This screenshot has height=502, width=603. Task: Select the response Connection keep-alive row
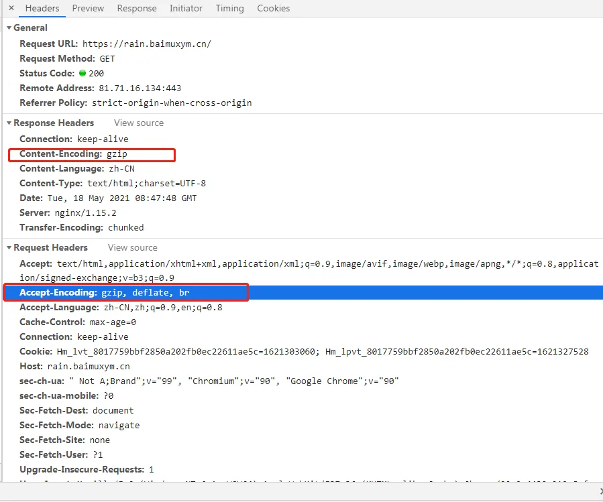tap(74, 139)
